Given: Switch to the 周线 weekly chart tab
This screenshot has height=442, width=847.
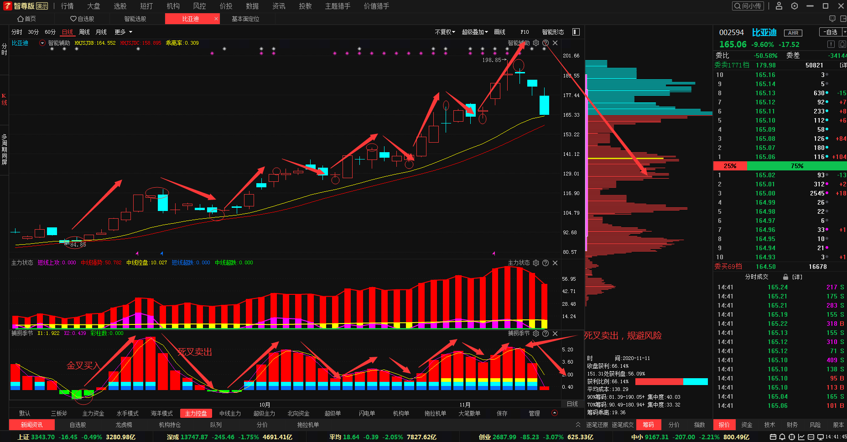Looking at the screenshot, I should pyautogui.click(x=84, y=32).
